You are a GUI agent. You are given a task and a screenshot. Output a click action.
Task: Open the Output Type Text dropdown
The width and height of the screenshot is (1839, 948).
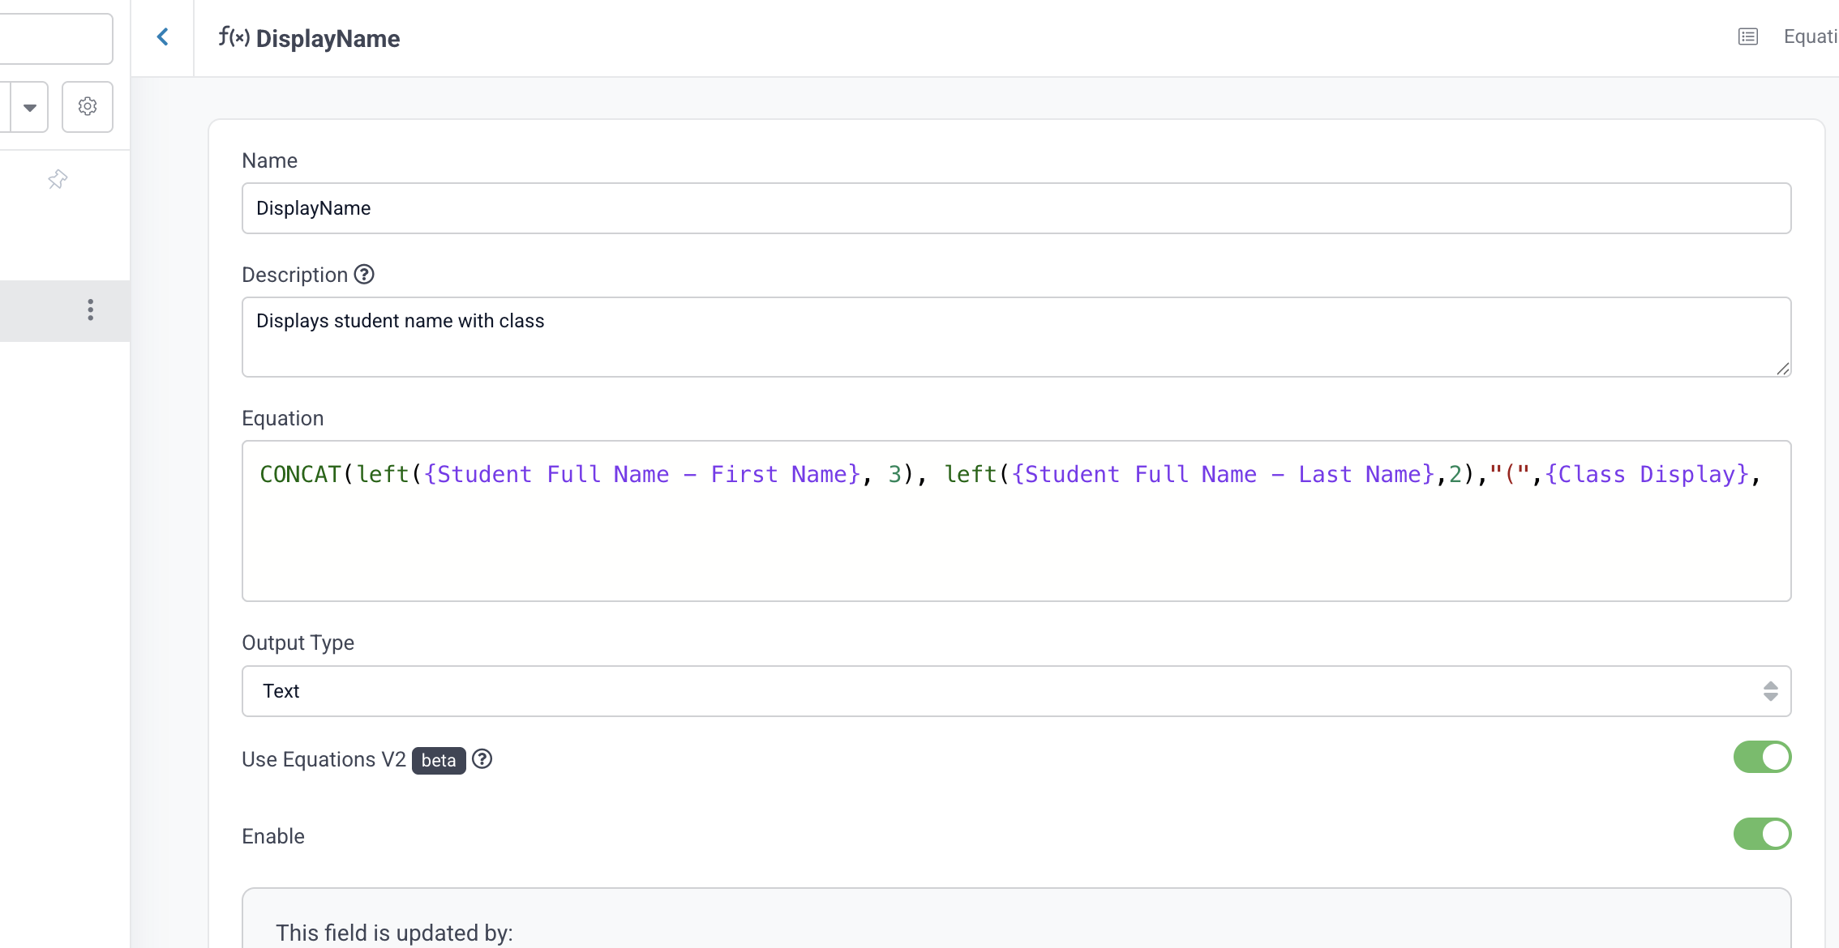coord(1015,691)
